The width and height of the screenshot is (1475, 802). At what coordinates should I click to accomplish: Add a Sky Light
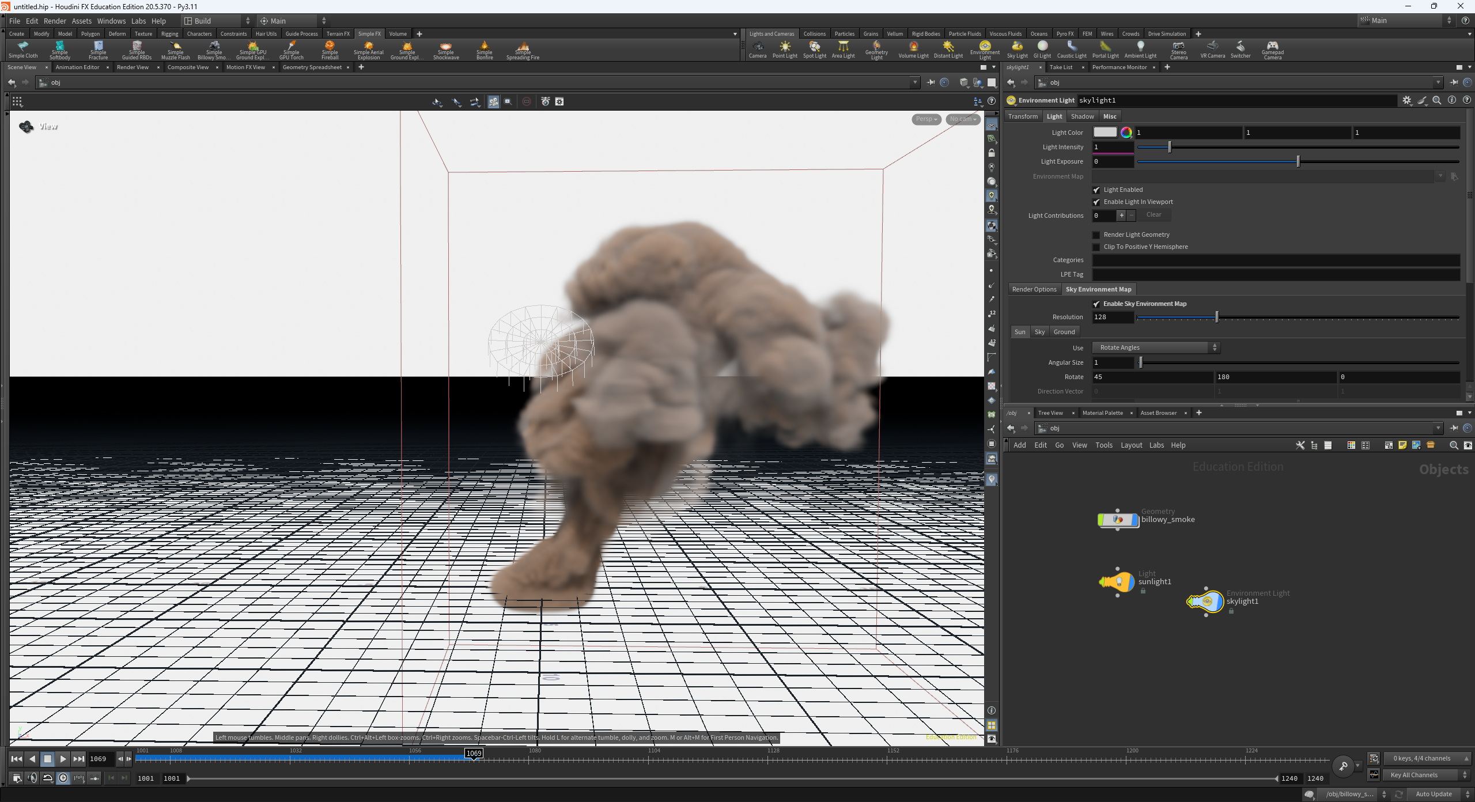point(1017,50)
